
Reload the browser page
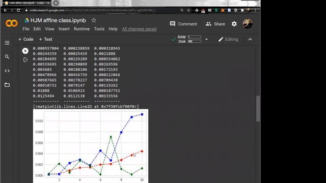[x=18, y=10]
